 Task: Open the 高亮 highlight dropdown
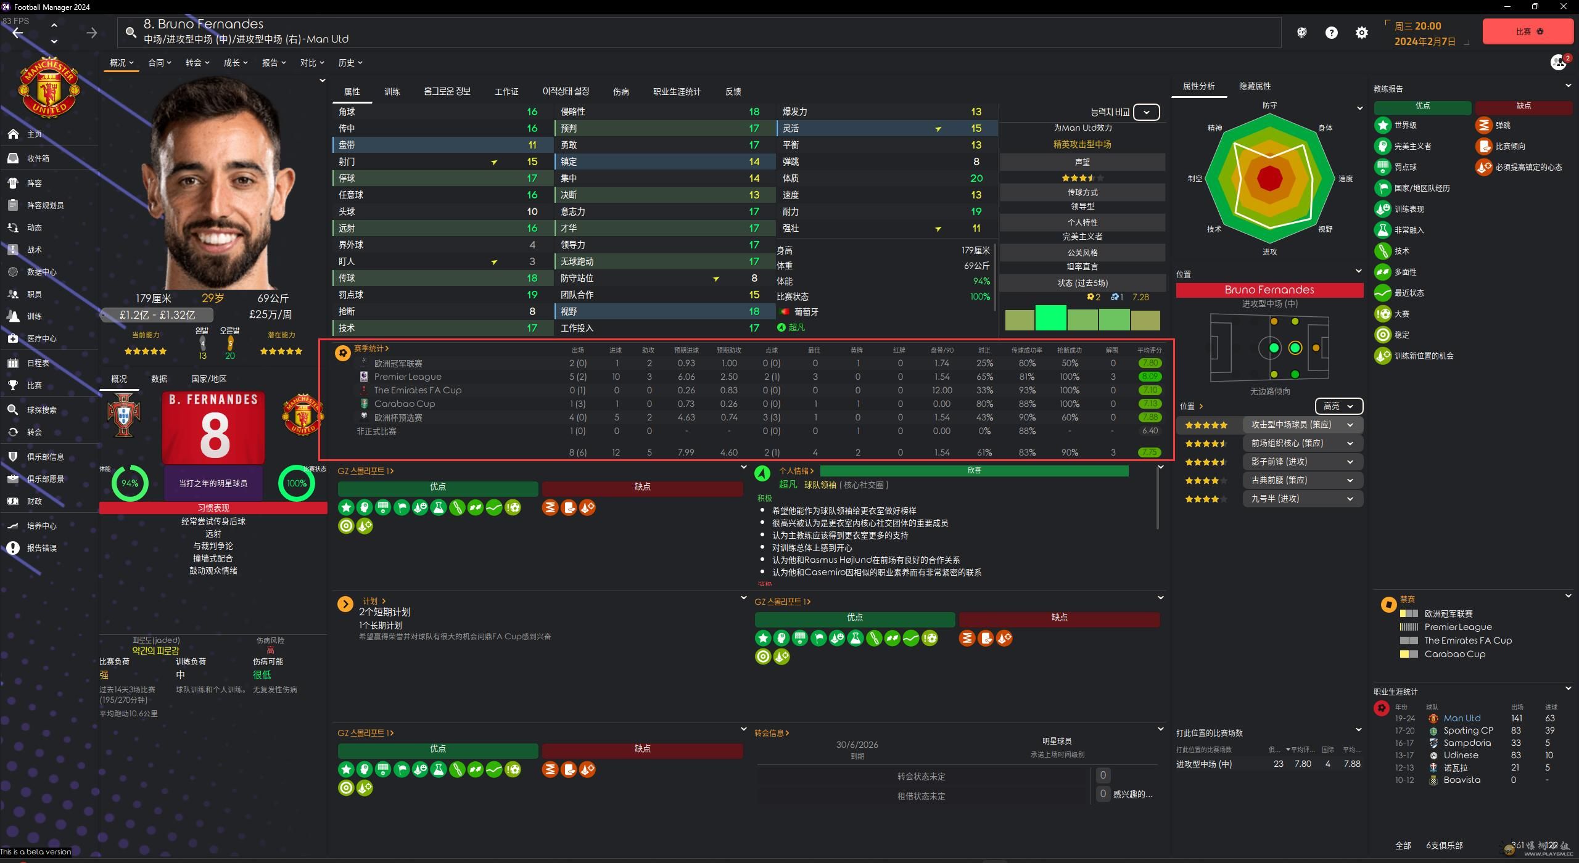point(1338,406)
